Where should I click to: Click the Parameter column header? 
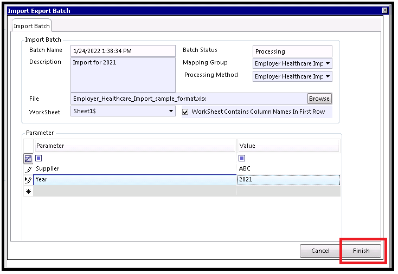pyautogui.click(x=135, y=146)
